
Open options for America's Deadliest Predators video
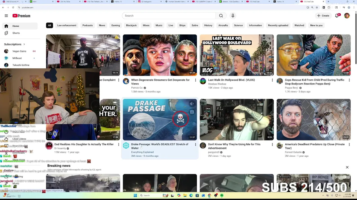coord(349,144)
